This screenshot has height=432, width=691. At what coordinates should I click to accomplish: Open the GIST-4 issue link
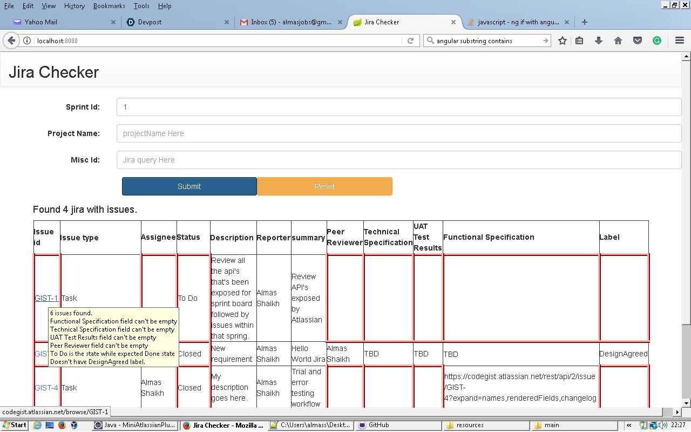(46, 388)
